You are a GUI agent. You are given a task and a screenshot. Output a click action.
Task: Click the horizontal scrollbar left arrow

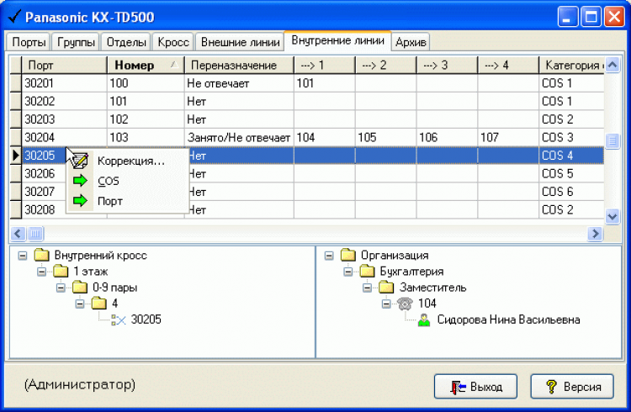pyautogui.click(x=19, y=234)
